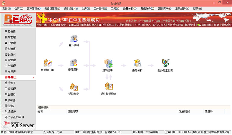The width and height of the screenshot is (232, 135).
Task: Open the 固定资产(E) menu
Action: (x=165, y=8)
